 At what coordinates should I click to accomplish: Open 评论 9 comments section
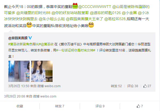100,106
